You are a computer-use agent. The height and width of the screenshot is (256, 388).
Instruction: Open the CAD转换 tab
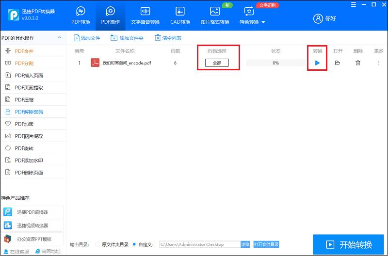point(180,16)
